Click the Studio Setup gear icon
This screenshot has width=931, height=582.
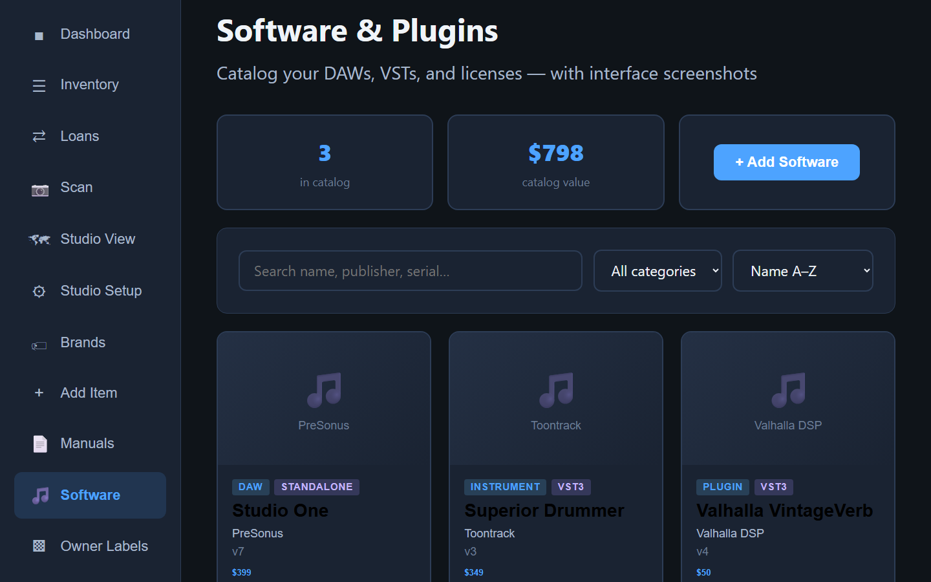point(39,291)
